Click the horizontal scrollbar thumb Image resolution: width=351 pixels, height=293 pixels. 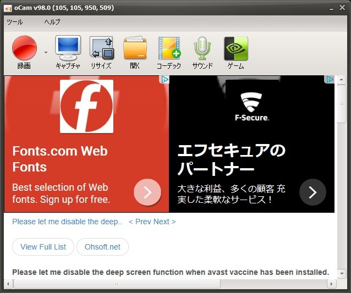coord(117,284)
